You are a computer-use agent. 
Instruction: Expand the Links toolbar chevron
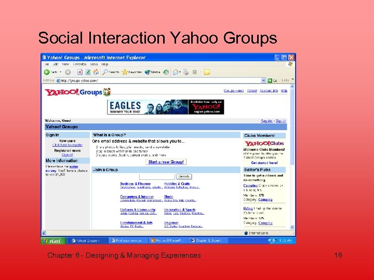click(292, 79)
